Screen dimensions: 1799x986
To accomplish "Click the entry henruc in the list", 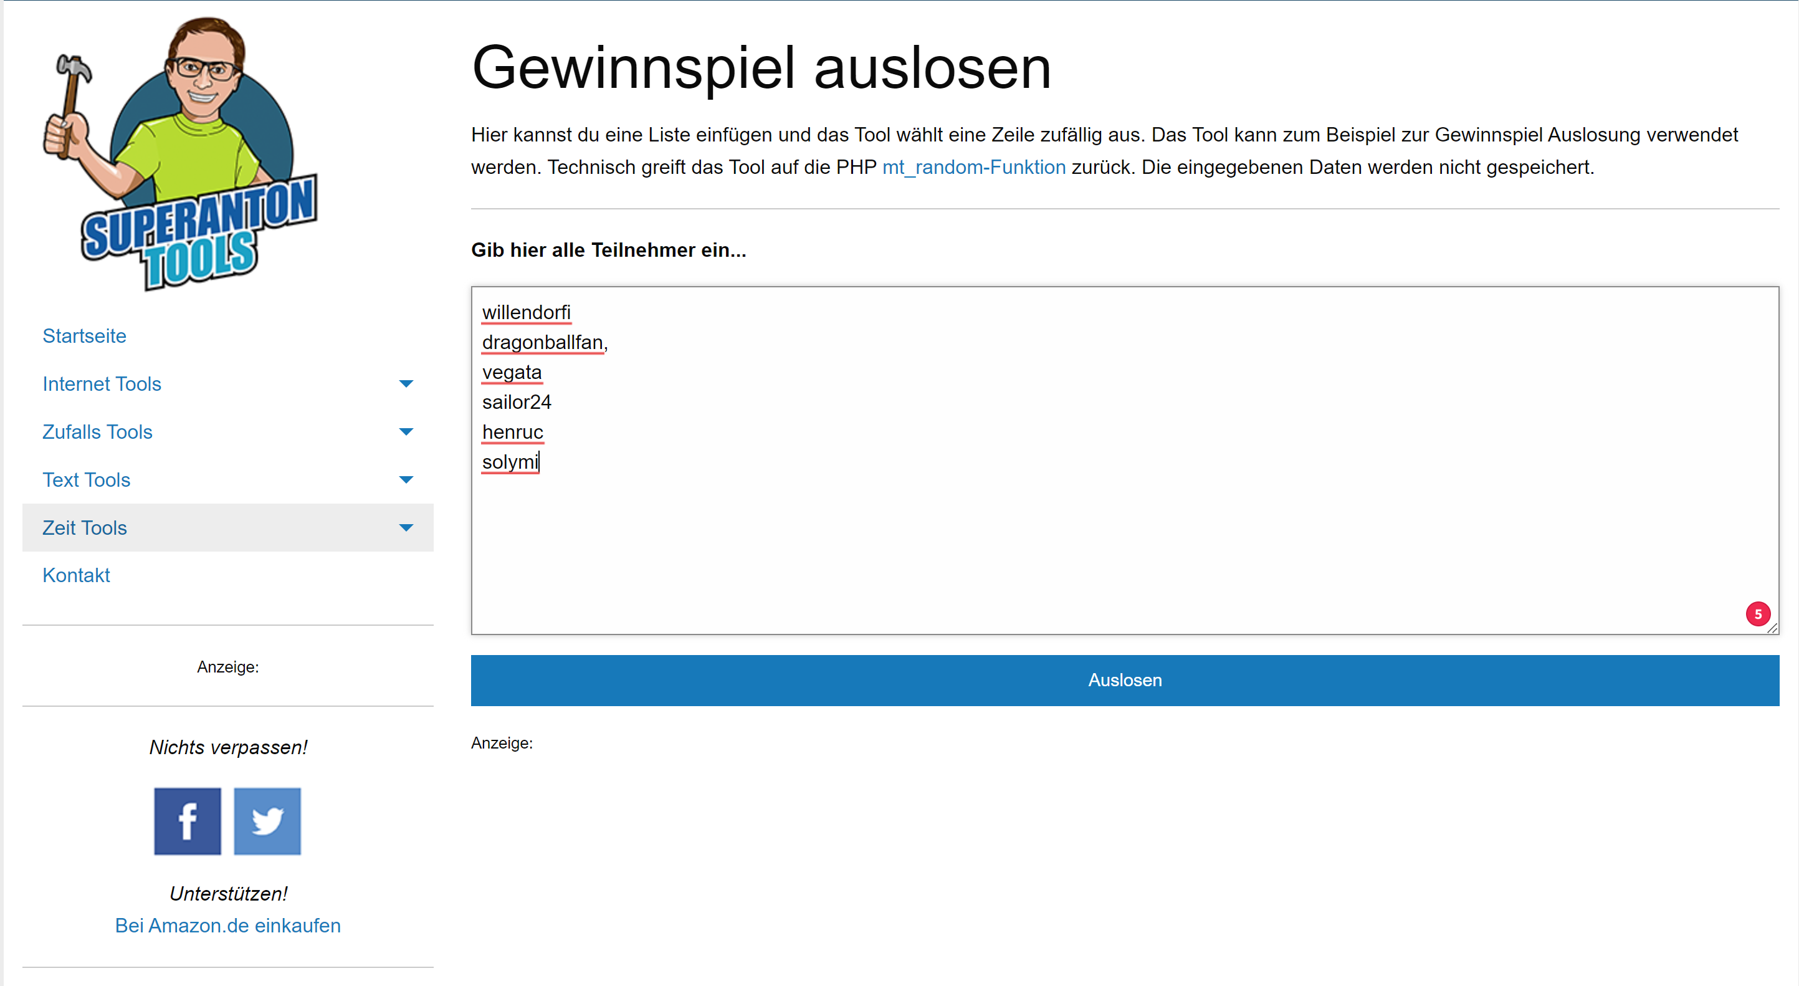I will point(512,433).
